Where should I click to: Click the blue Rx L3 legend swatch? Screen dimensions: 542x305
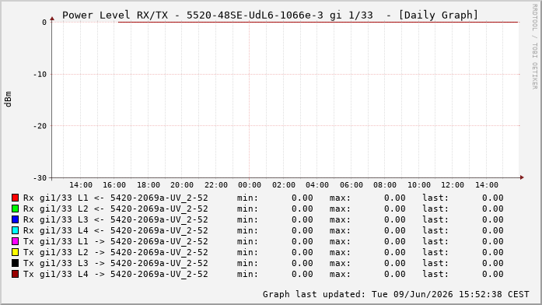pos(15,219)
